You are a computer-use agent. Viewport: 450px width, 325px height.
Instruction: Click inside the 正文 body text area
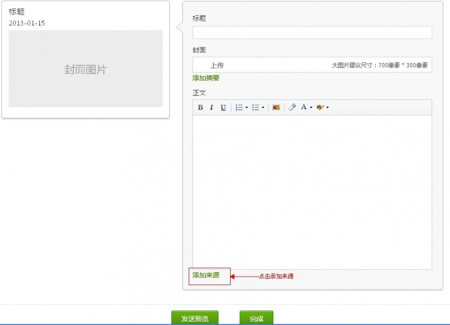[312, 192]
